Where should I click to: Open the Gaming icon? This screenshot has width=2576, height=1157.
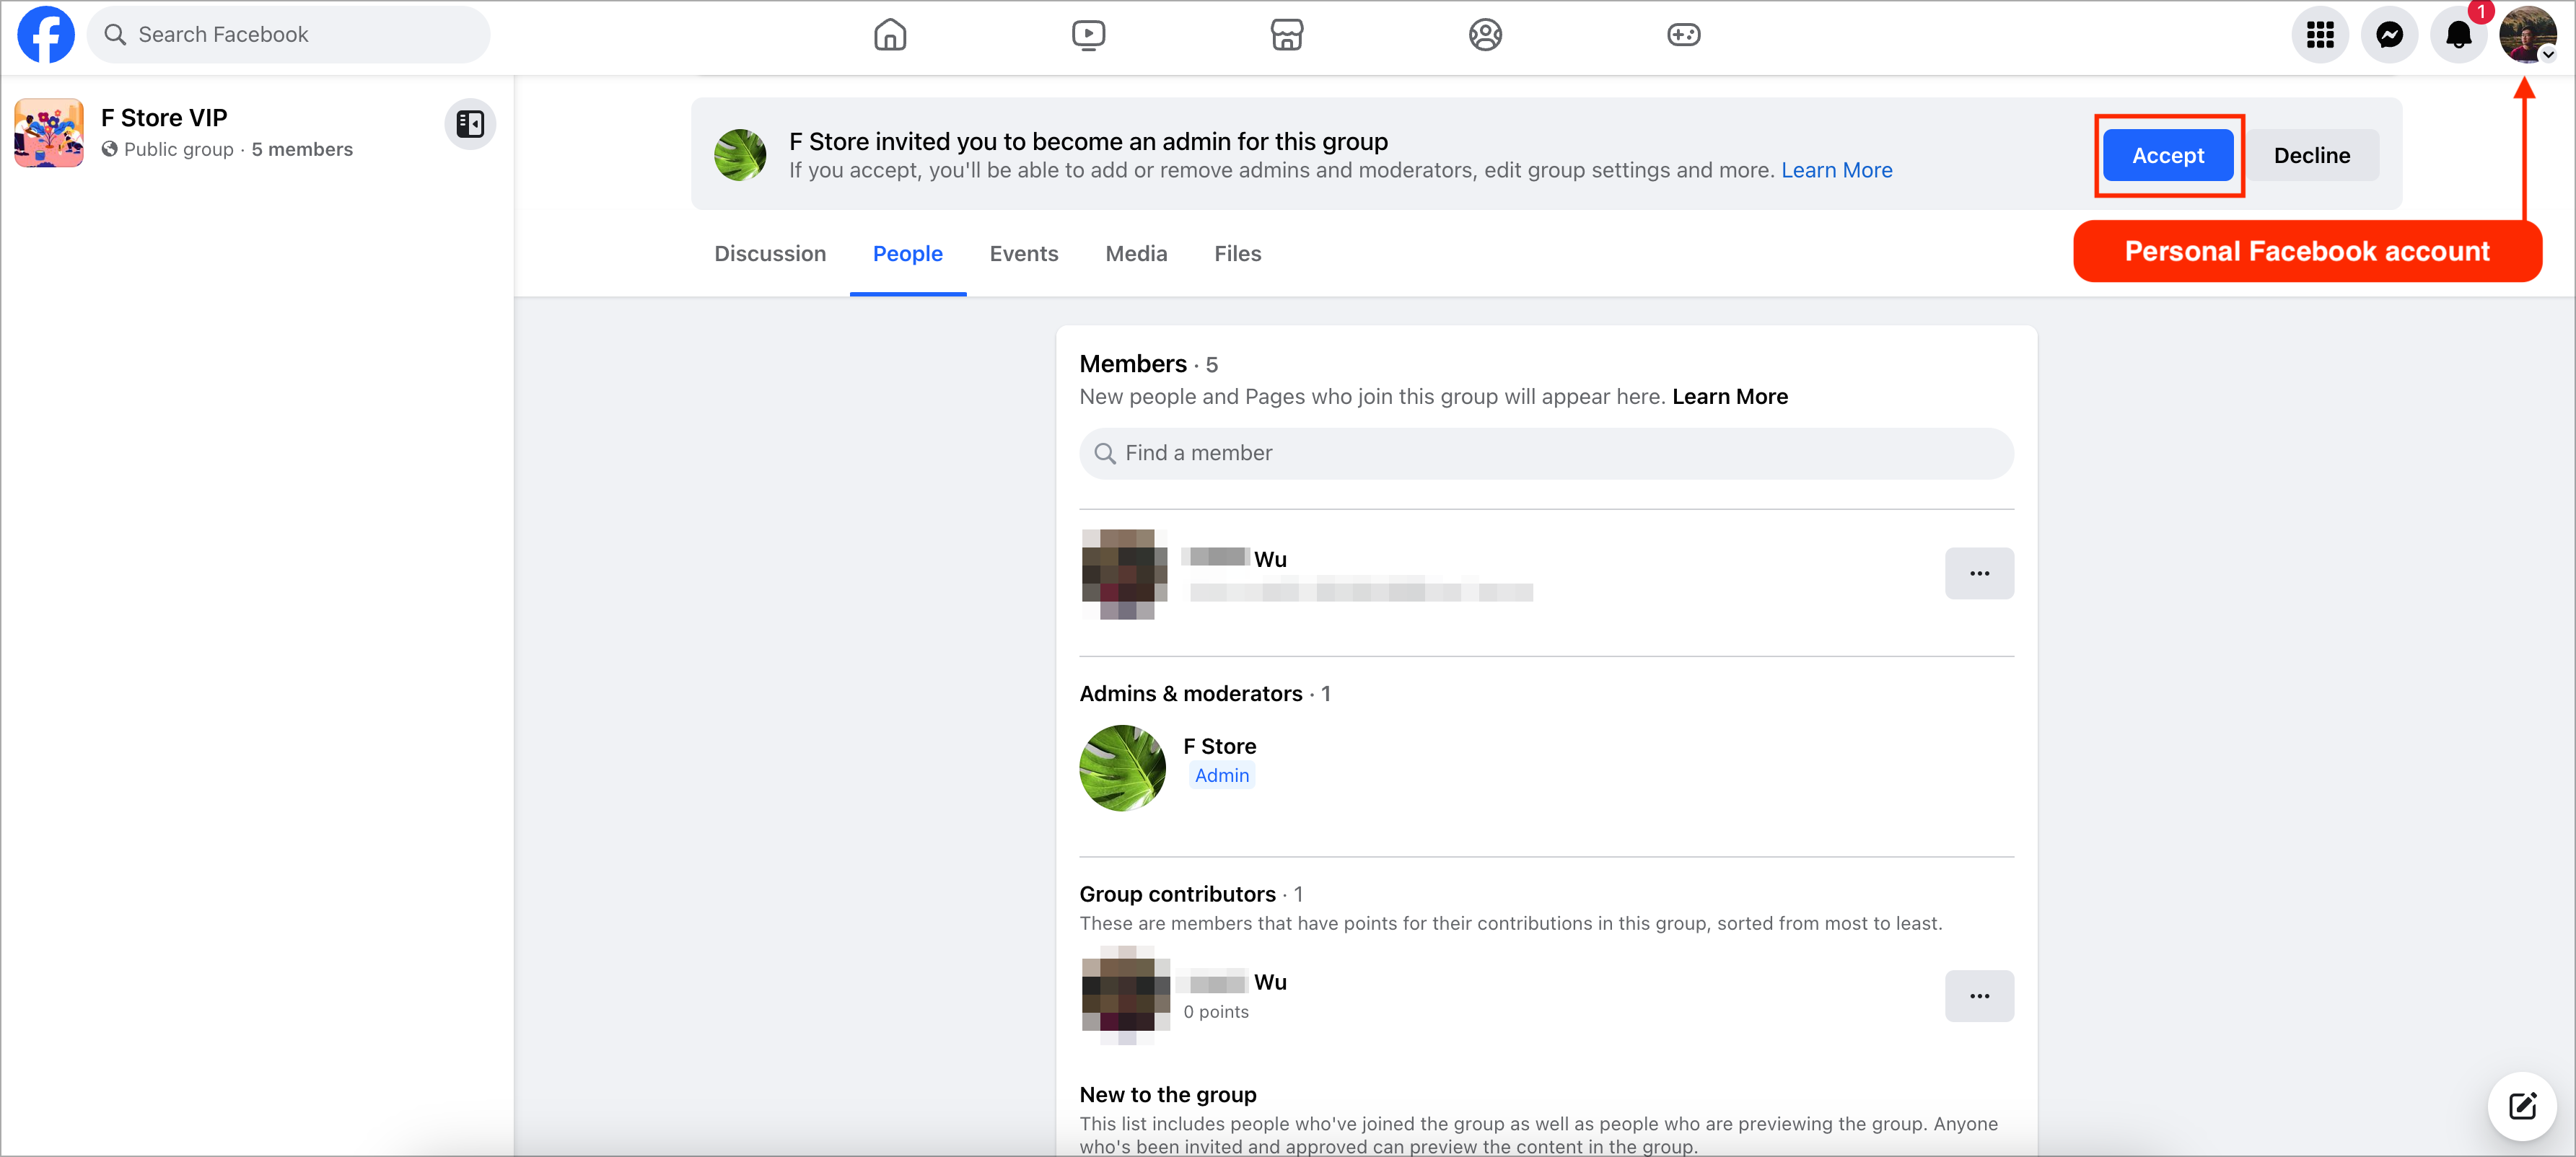(1683, 35)
